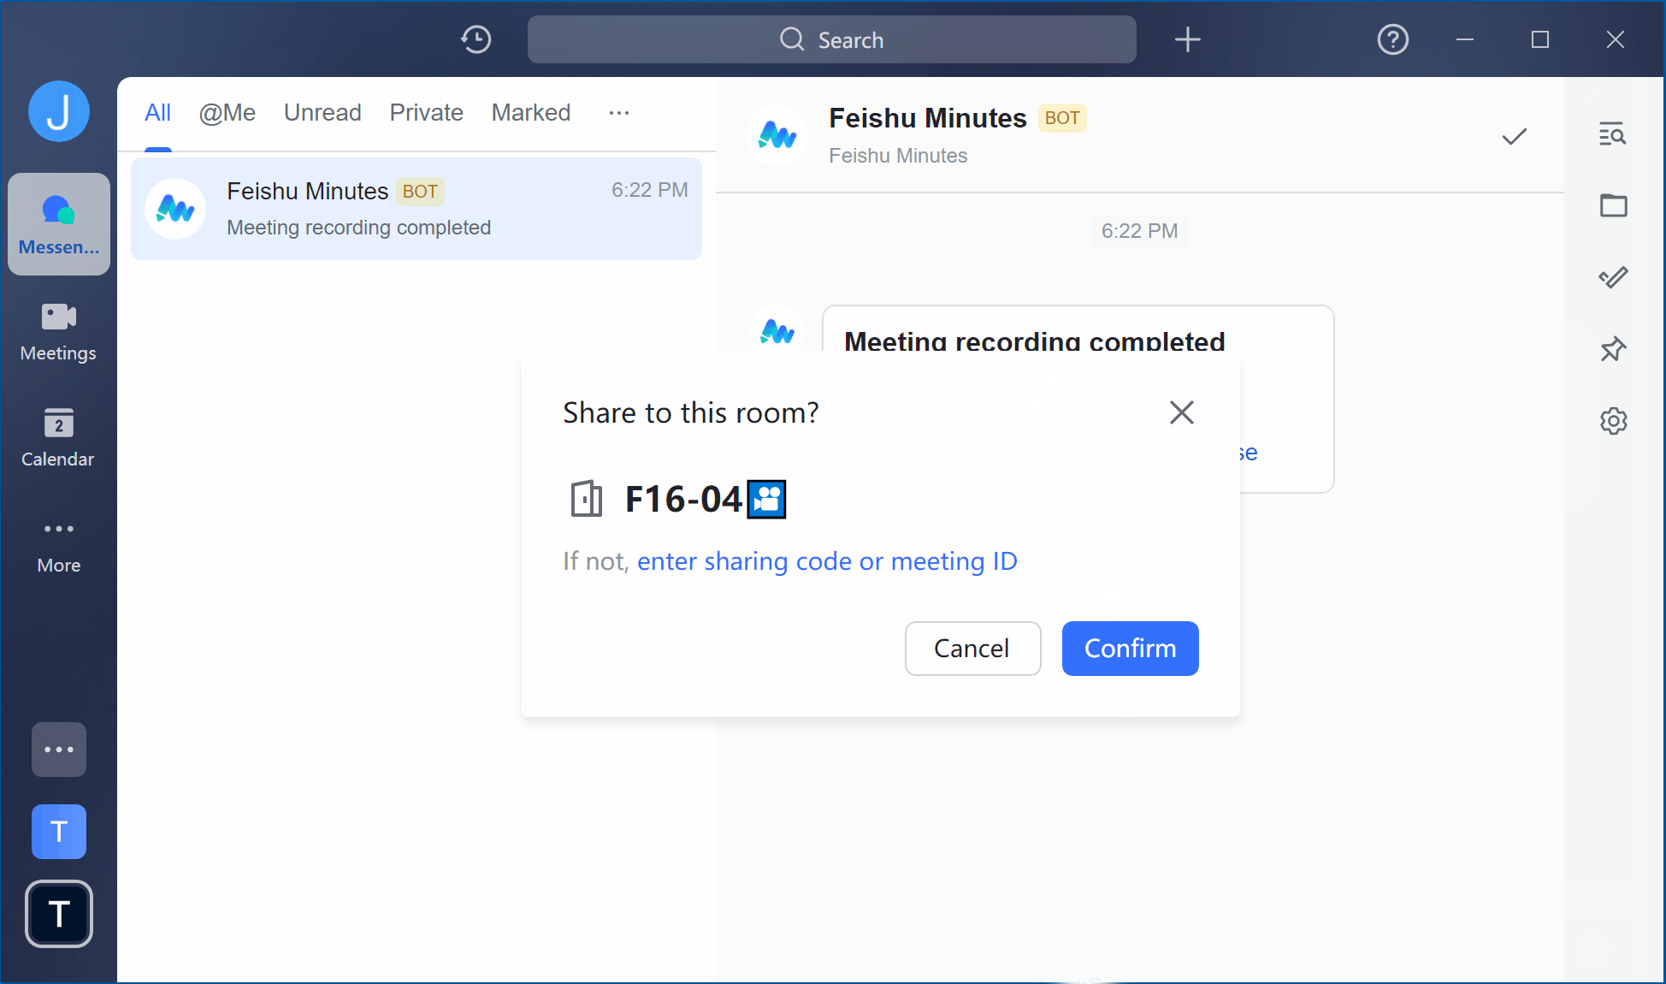Screen dimensions: 1666x984
Task: Open the conversation files folder panel
Action: (1612, 205)
